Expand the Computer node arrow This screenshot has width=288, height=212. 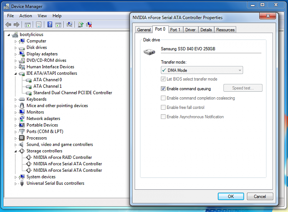(15, 41)
